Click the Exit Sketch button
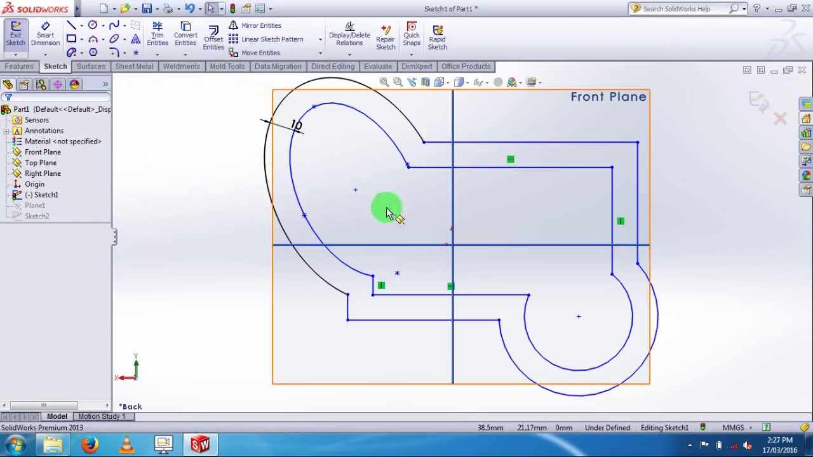 pos(15,34)
